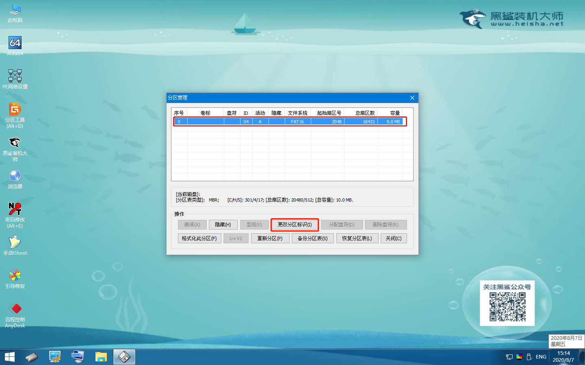Launch 分区工具 (Alt+D) desktop icon
585x365 pixels.
click(15, 115)
